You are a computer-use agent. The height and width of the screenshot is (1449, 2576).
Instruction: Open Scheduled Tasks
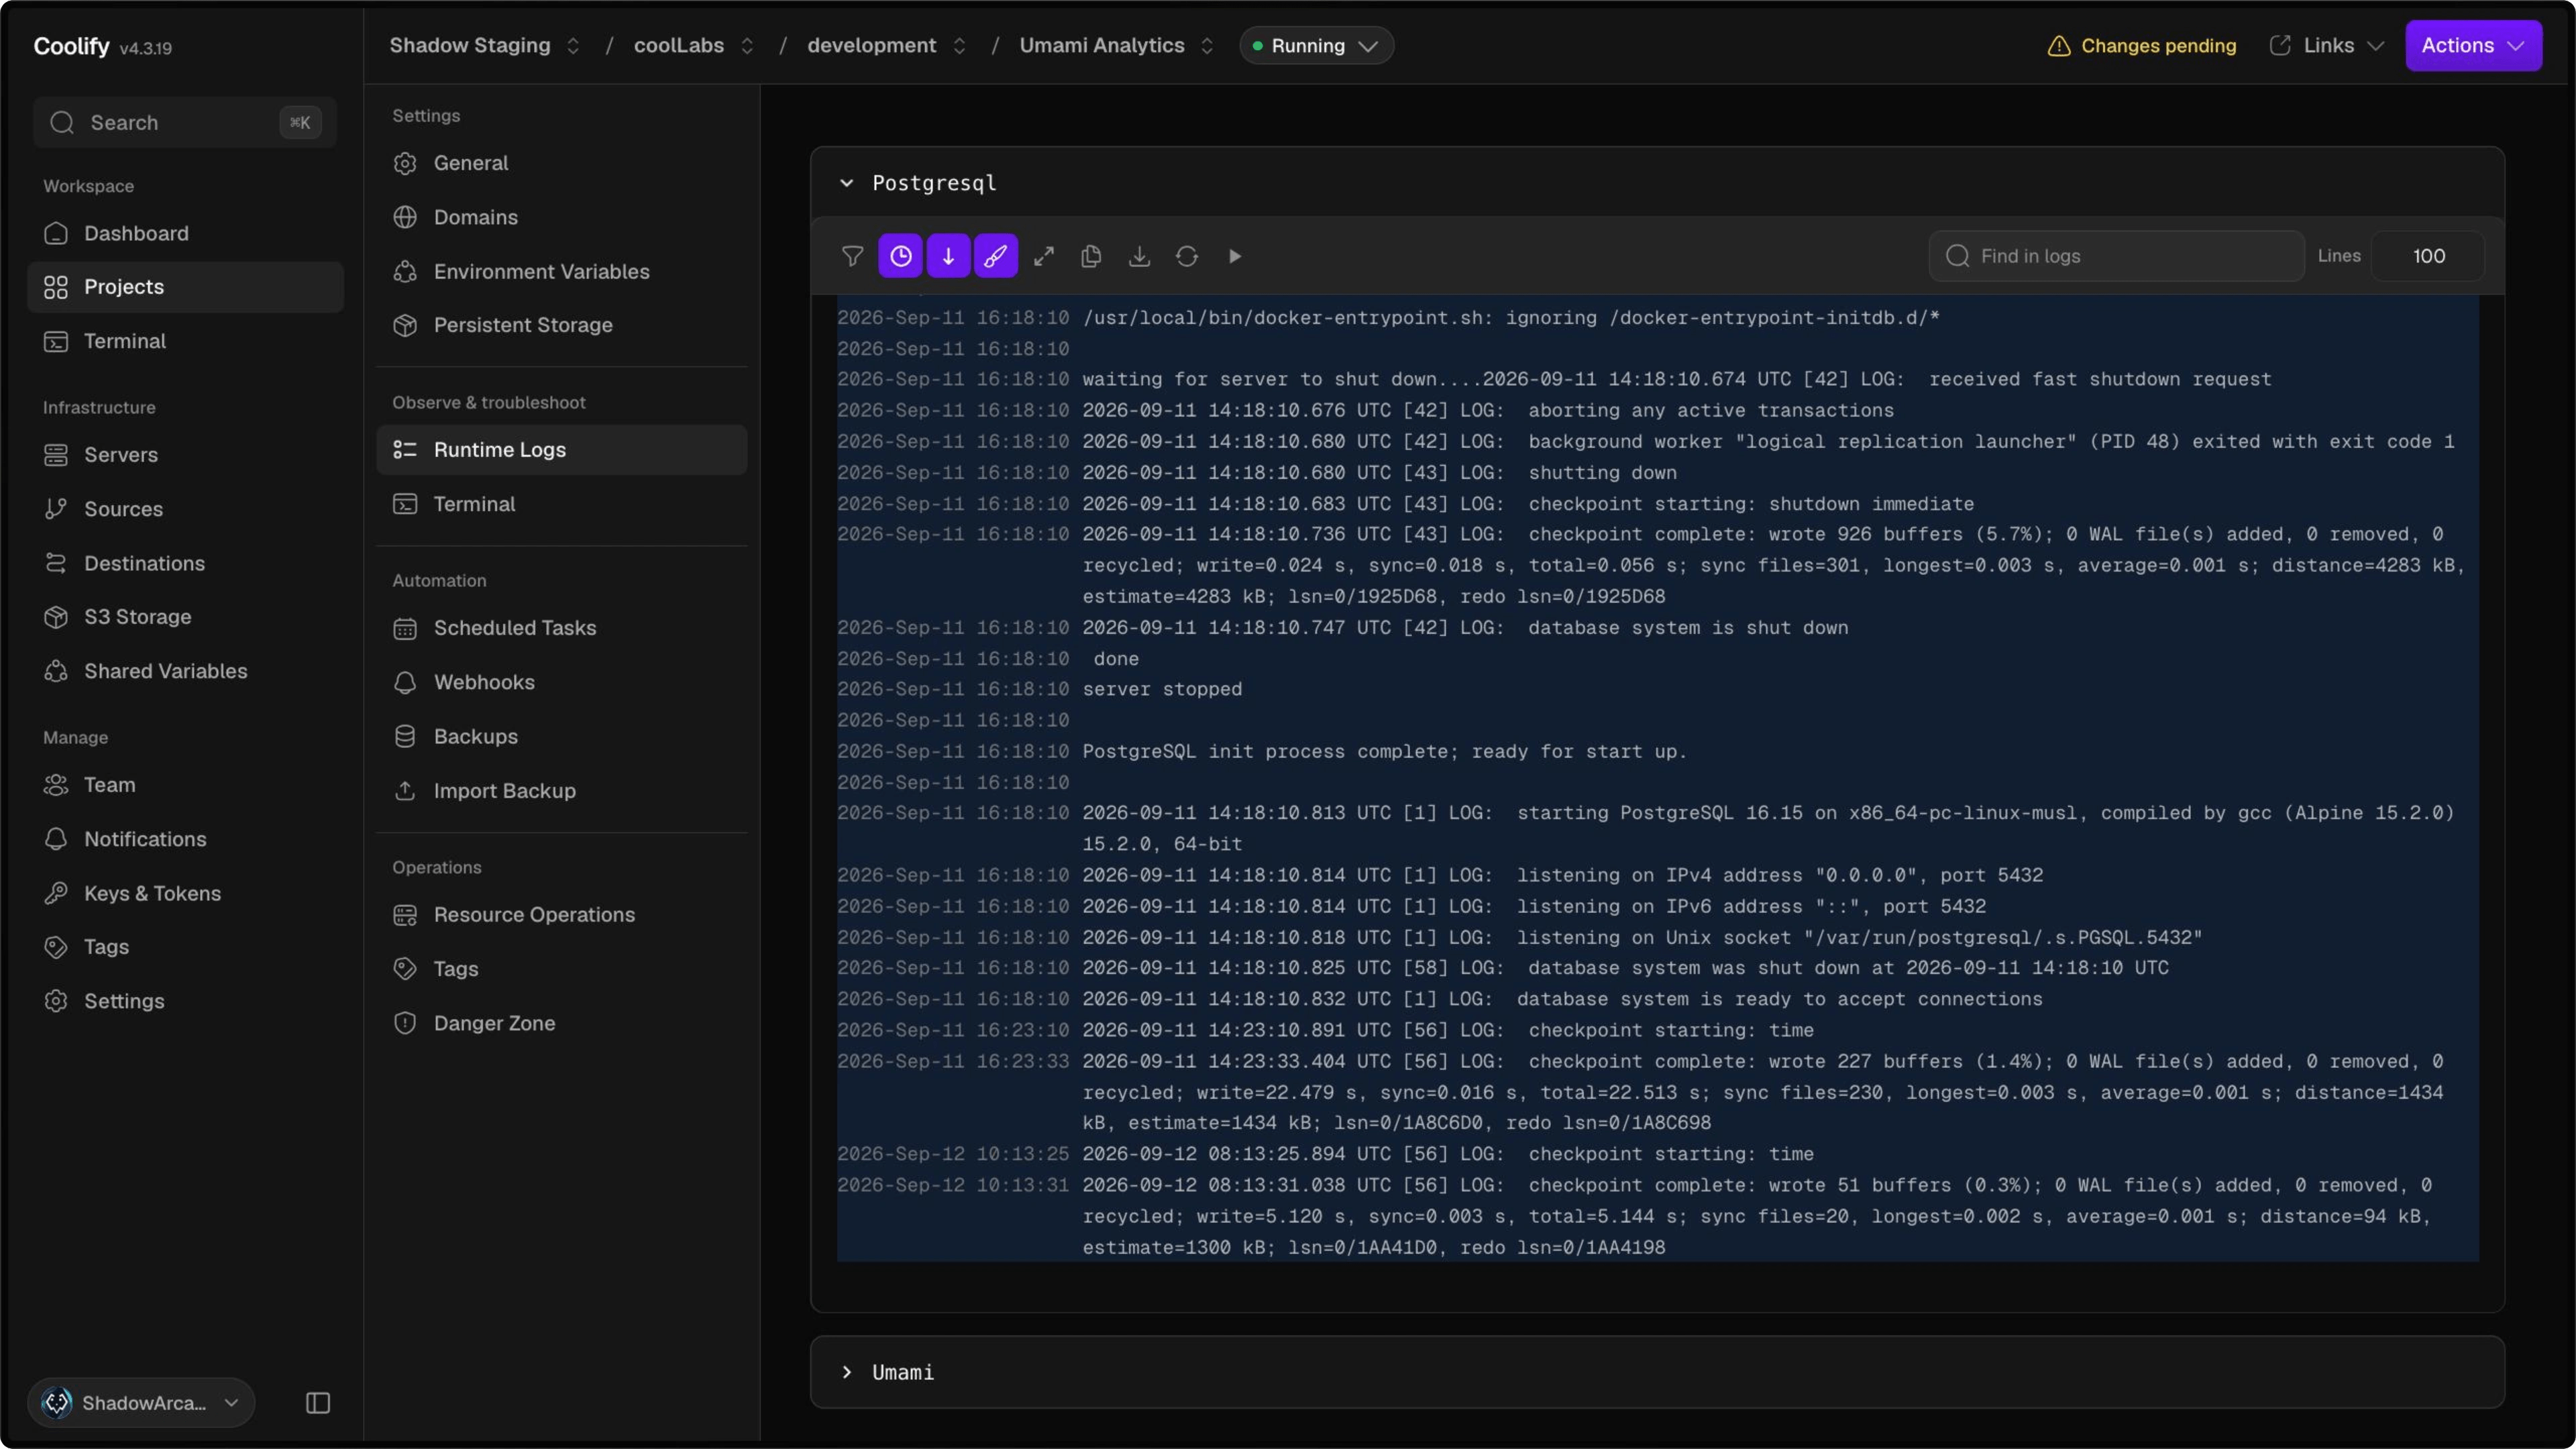click(x=562, y=628)
